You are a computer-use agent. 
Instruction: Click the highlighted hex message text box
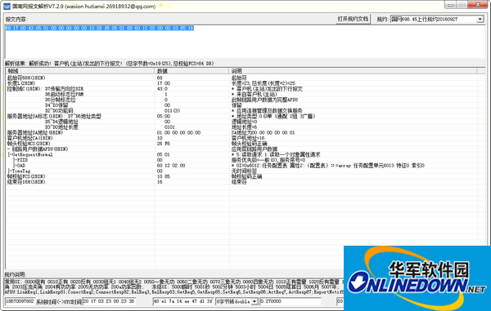[x=245, y=41]
